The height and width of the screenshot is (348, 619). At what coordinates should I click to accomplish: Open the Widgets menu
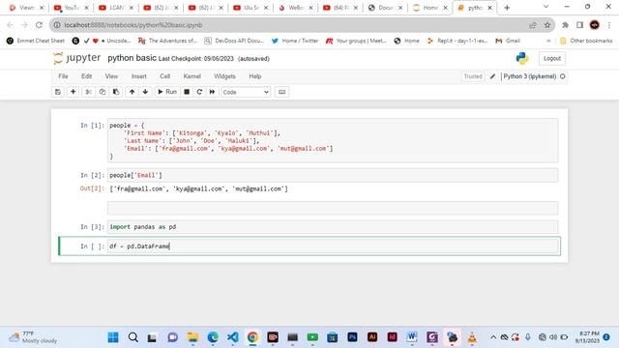coord(224,76)
